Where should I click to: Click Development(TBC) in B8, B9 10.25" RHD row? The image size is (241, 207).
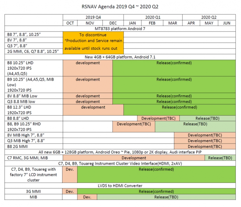tap(134, 127)
